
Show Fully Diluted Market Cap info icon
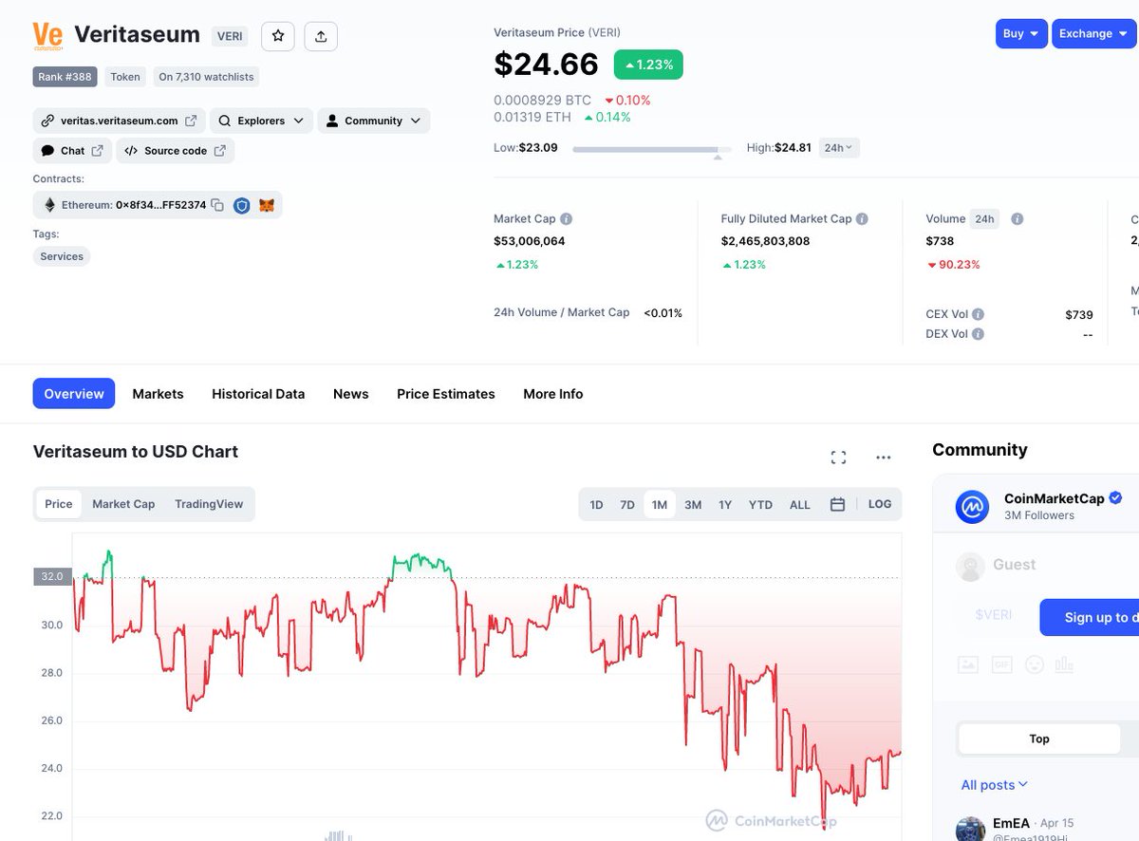(862, 218)
